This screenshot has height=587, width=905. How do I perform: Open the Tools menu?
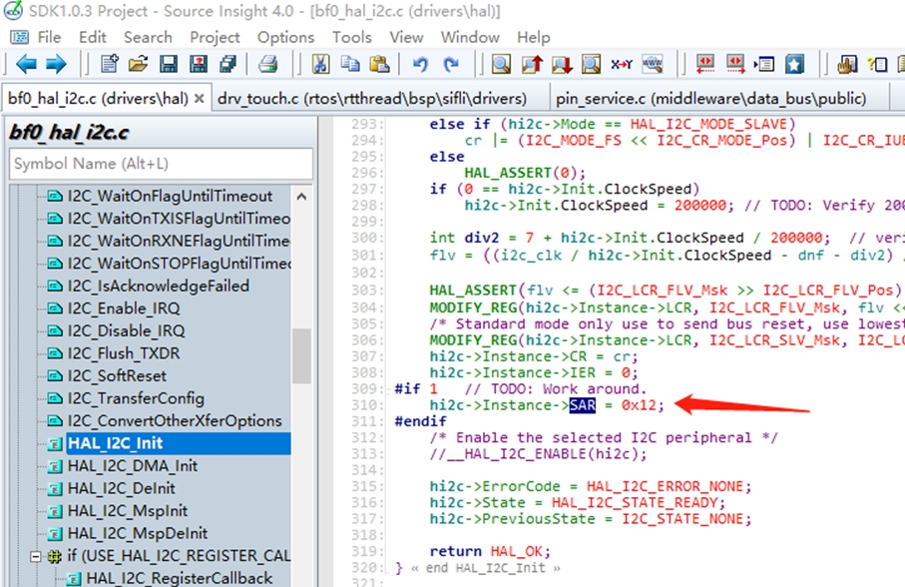[x=351, y=37]
